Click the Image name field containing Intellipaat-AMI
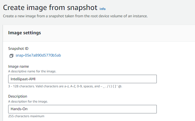This screenshot has width=195, height=121. pos(82,79)
